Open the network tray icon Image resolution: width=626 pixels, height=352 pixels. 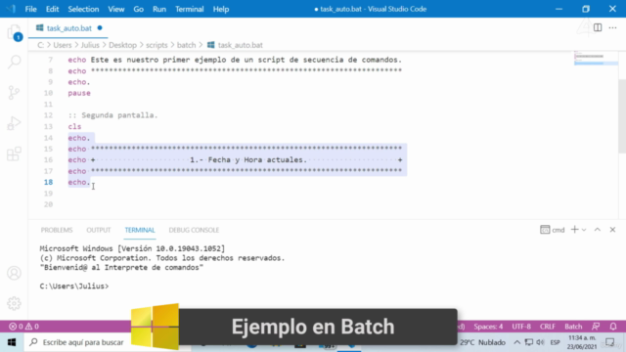coord(529,342)
